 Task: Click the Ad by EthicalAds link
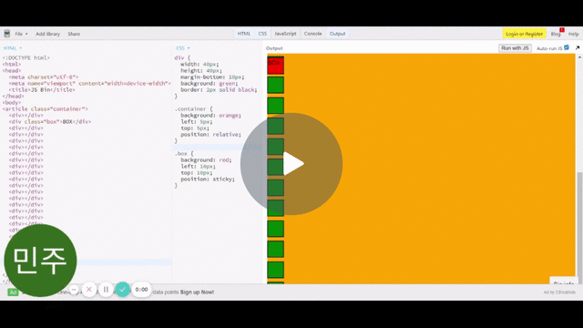tap(559, 292)
